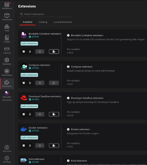Open the Docker extension name link
Screen dimensions: 147x165
(38, 128)
